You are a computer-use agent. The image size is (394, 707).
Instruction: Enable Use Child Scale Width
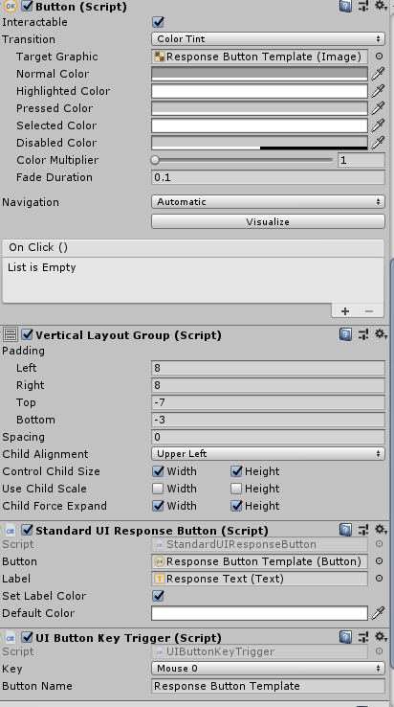click(158, 489)
